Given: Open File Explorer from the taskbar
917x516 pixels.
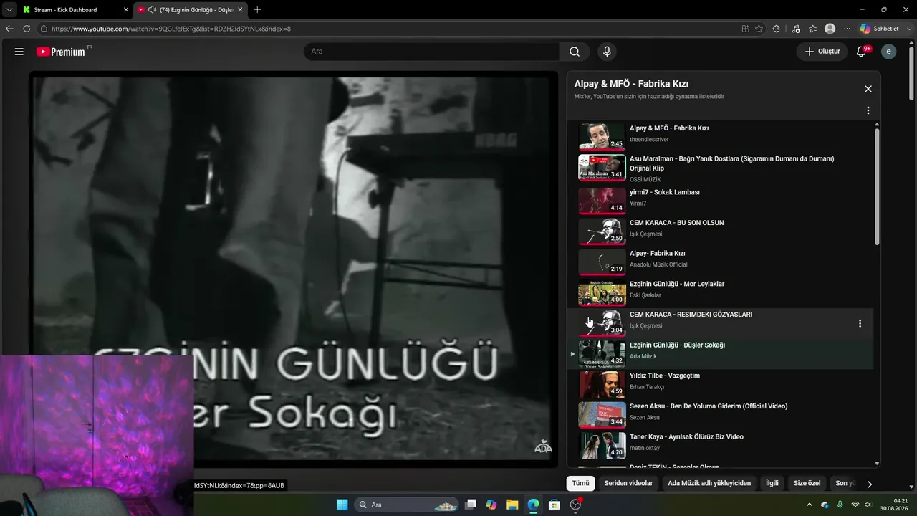Looking at the screenshot, I should 512,505.
